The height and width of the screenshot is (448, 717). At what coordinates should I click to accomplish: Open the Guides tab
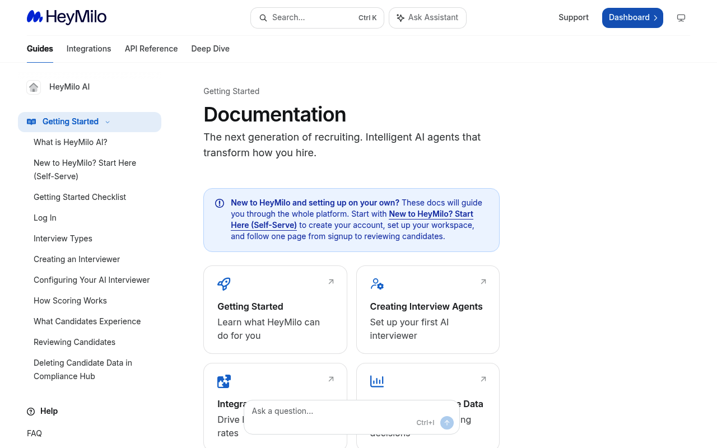pos(40,49)
